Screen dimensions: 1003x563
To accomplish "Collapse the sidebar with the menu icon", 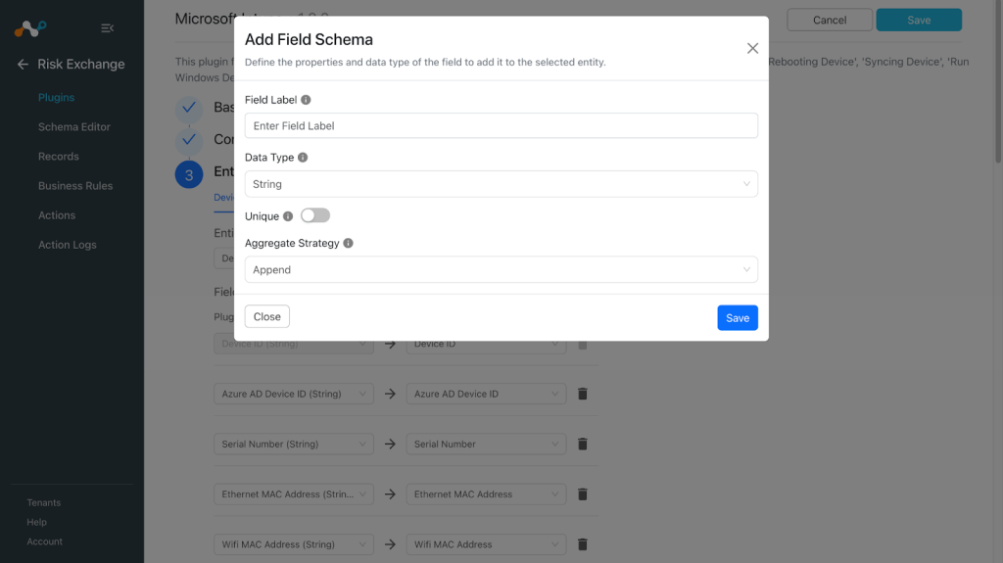I will point(108,28).
